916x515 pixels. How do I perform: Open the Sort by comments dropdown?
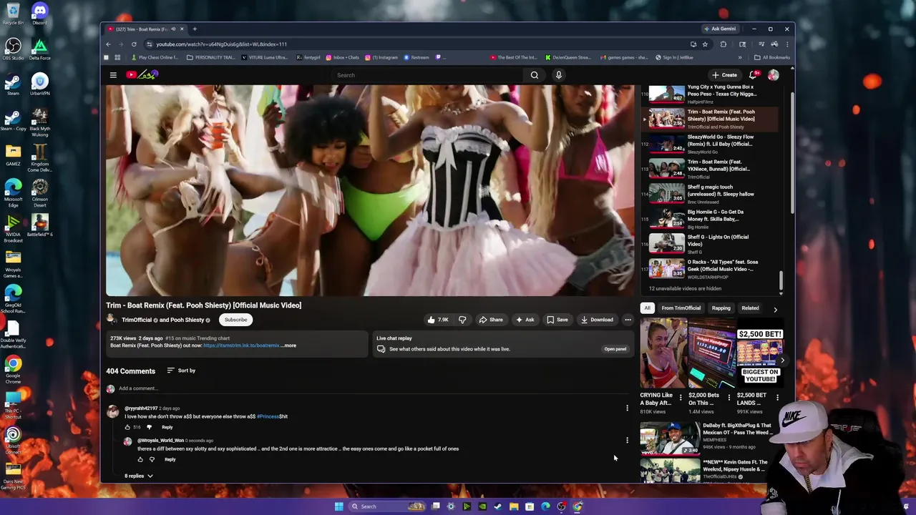181,371
